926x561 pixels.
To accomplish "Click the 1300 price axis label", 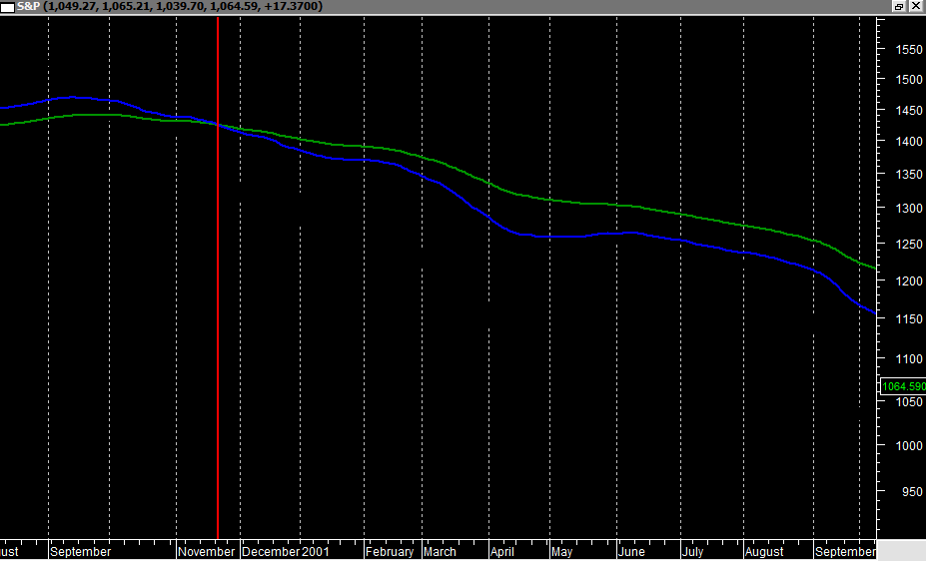I will tap(909, 209).
